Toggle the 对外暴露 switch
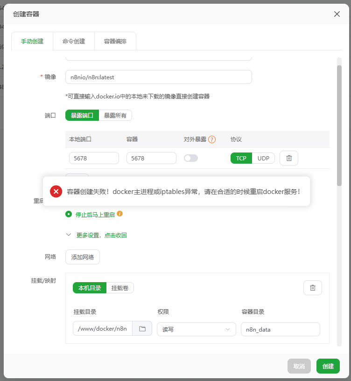Screen dimensions: 351x381 [190, 158]
